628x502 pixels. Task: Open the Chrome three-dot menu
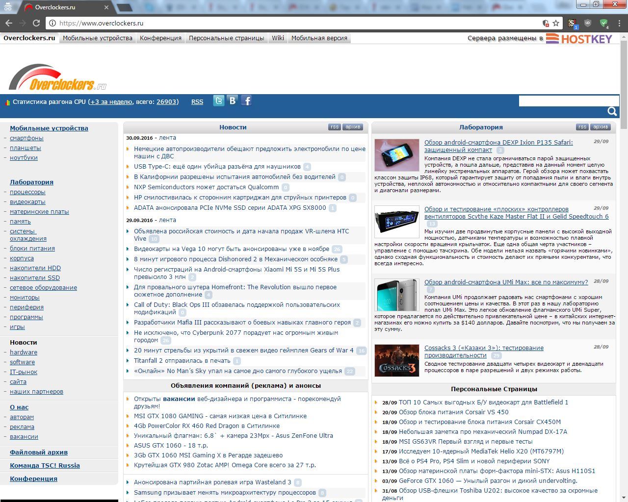(620, 23)
